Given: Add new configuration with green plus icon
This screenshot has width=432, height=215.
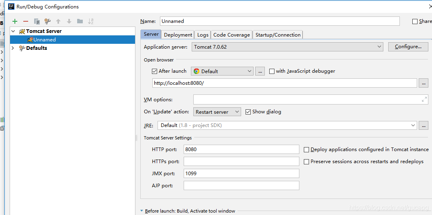Looking at the screenshot, I should click(x=15, y=21).
